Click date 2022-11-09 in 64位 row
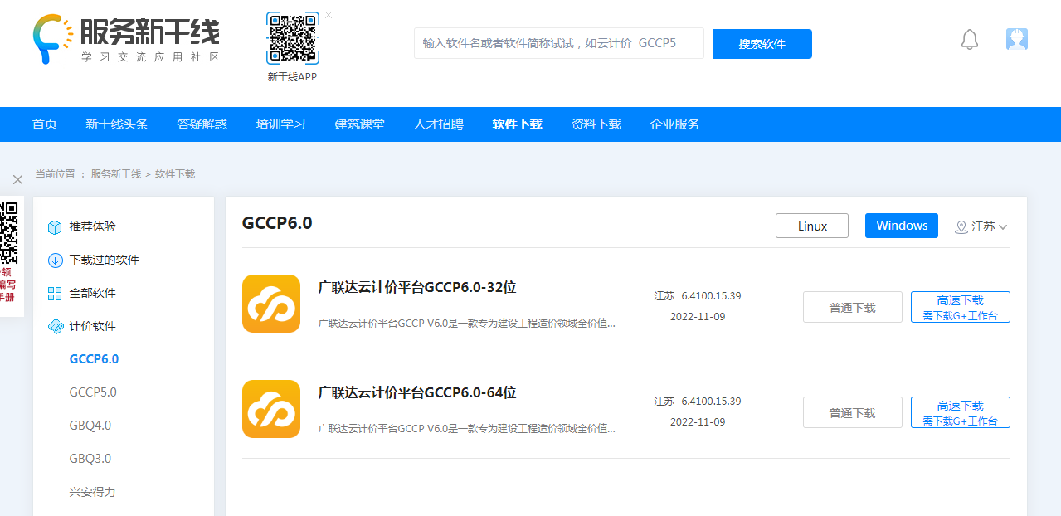Image resolution: width=1061 pixels, height=516 pixels. coord(698,422)
